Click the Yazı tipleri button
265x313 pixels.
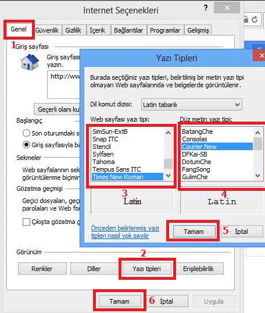coord(146,269)
